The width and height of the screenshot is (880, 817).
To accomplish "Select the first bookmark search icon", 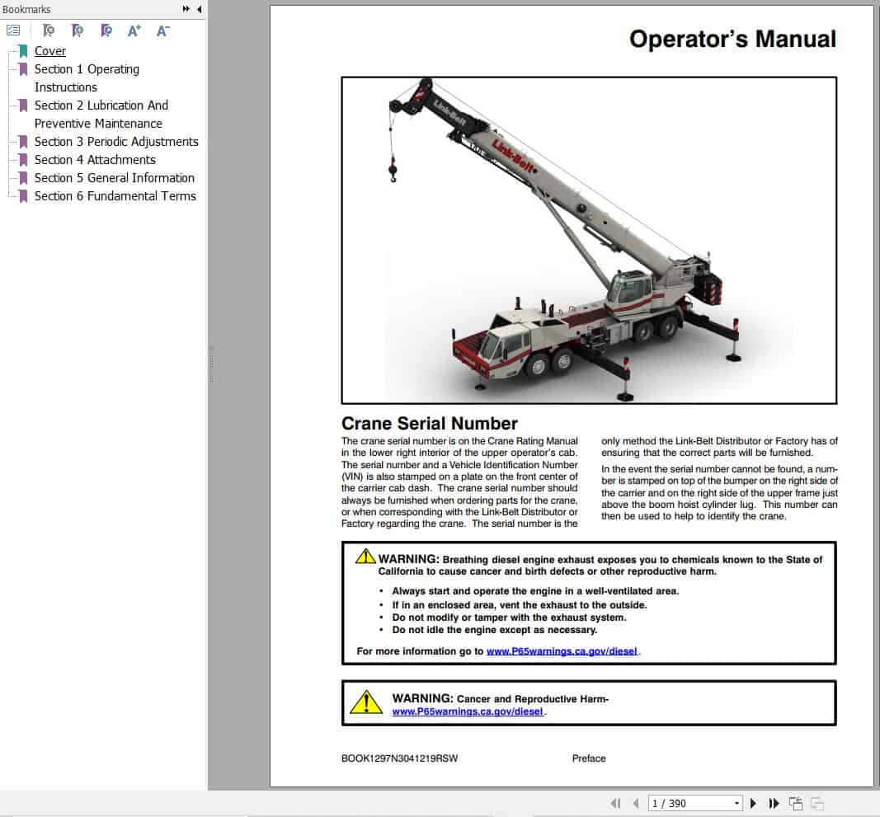I will point(48,31).
